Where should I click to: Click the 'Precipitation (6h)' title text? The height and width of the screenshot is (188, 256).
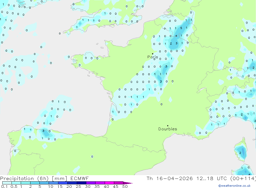click(x=24, y=179)
